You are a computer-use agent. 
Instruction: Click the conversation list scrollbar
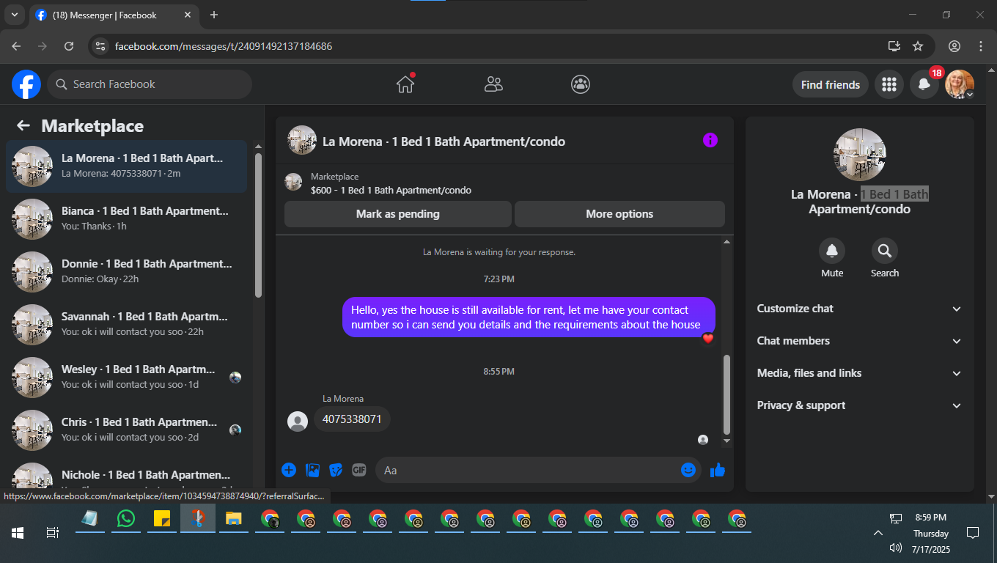(258, 224)
